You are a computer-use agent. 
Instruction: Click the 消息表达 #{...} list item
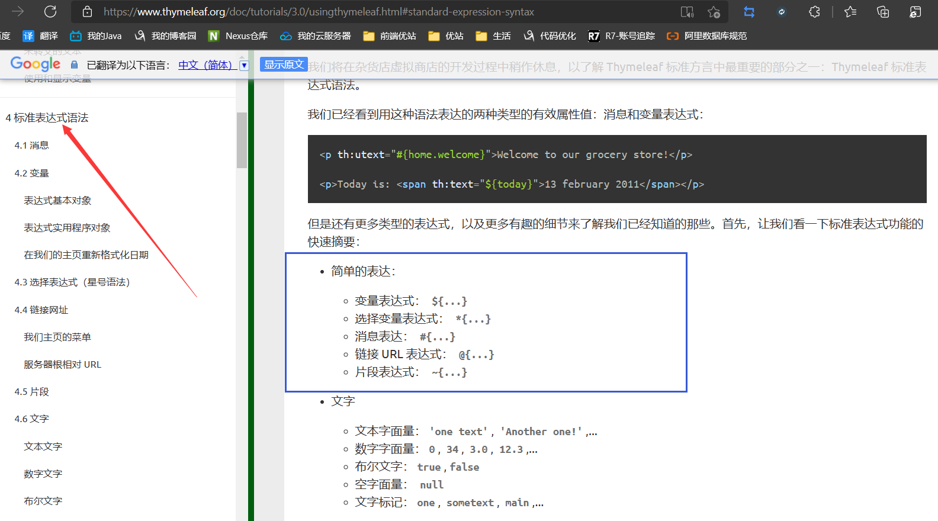(x=405, y=337)
